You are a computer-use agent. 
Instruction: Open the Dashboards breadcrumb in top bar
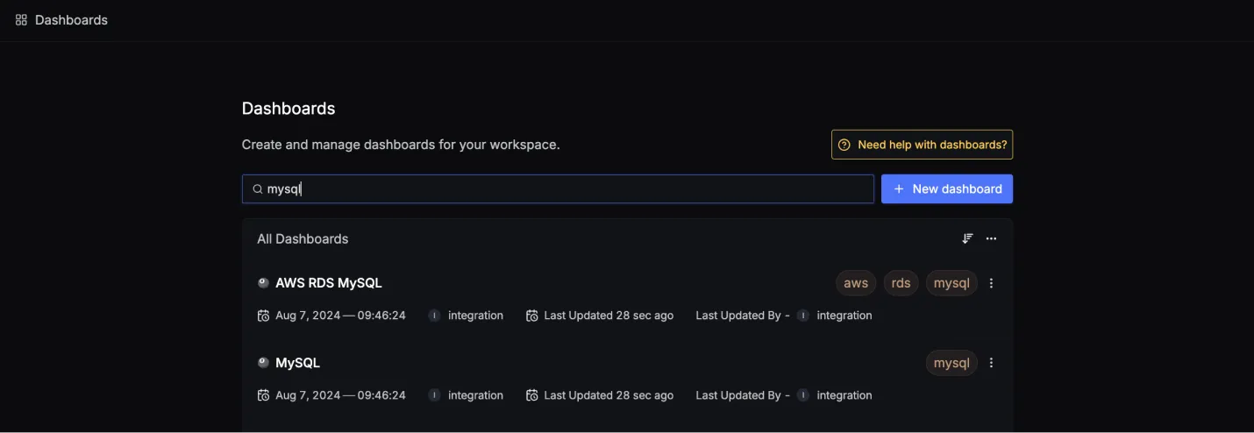coord(71,19)
